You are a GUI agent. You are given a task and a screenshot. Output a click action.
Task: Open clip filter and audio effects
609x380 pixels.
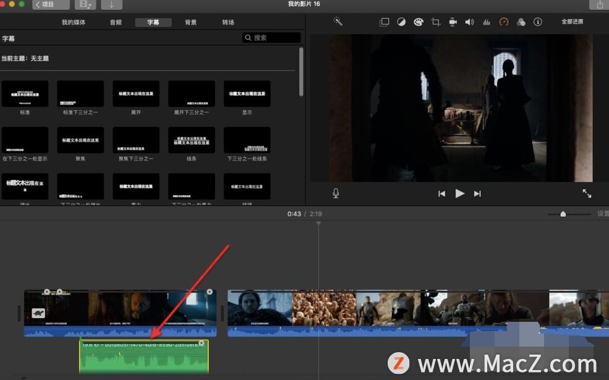tap(521, 22)
